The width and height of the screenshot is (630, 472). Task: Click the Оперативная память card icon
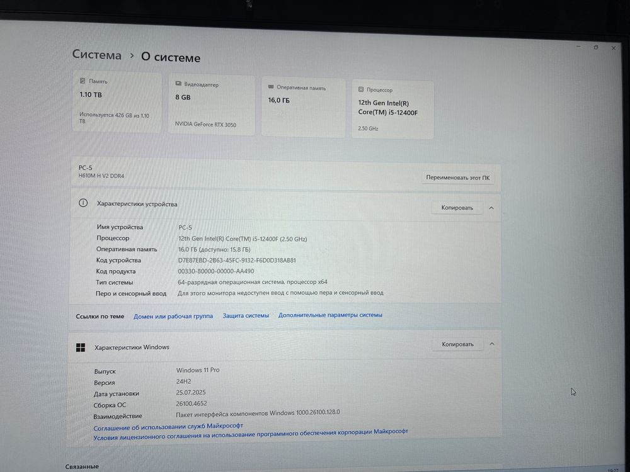click(x=271, y=87)
